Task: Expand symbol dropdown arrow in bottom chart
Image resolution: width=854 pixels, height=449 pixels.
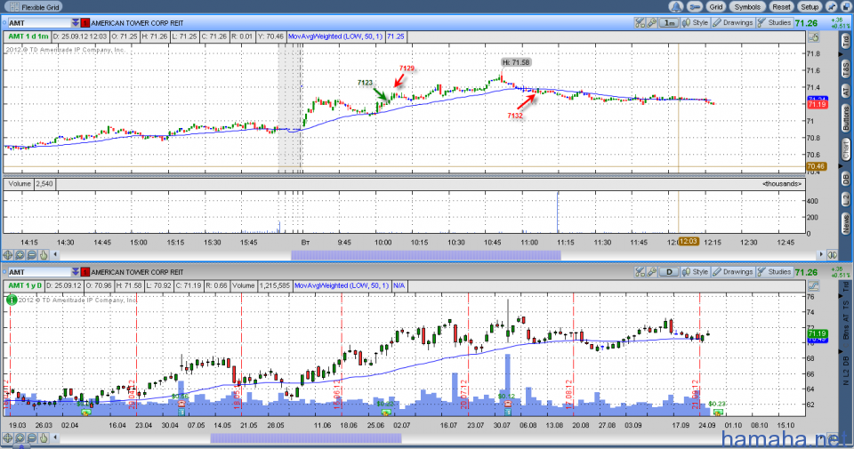Action: (x=75, y=272)
